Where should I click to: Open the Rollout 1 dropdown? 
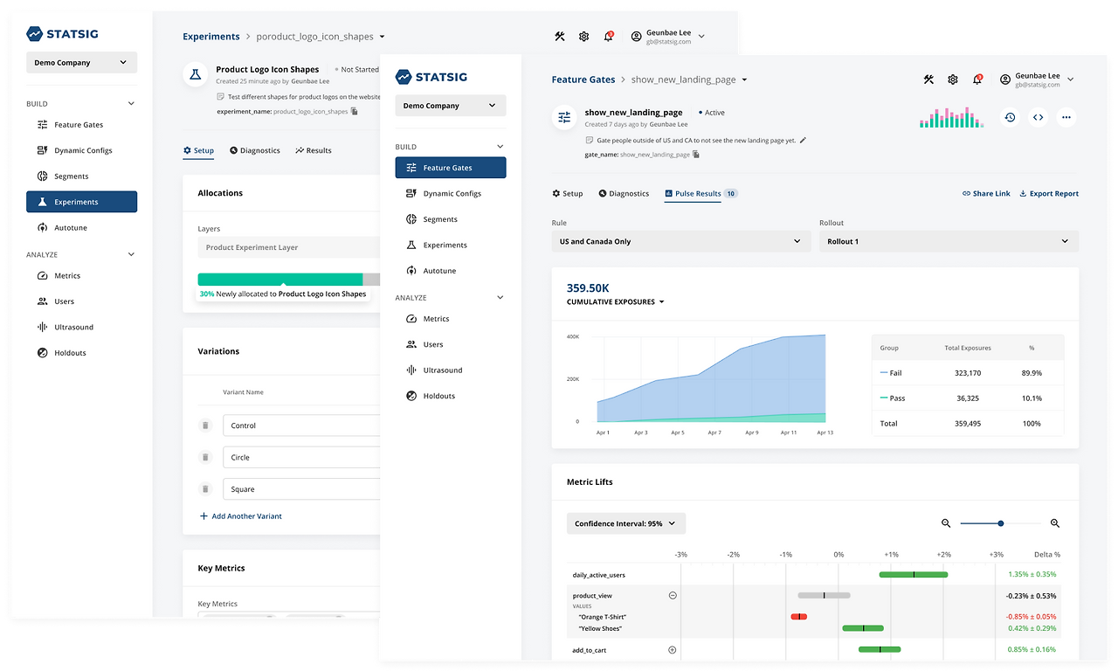point(949,241)
